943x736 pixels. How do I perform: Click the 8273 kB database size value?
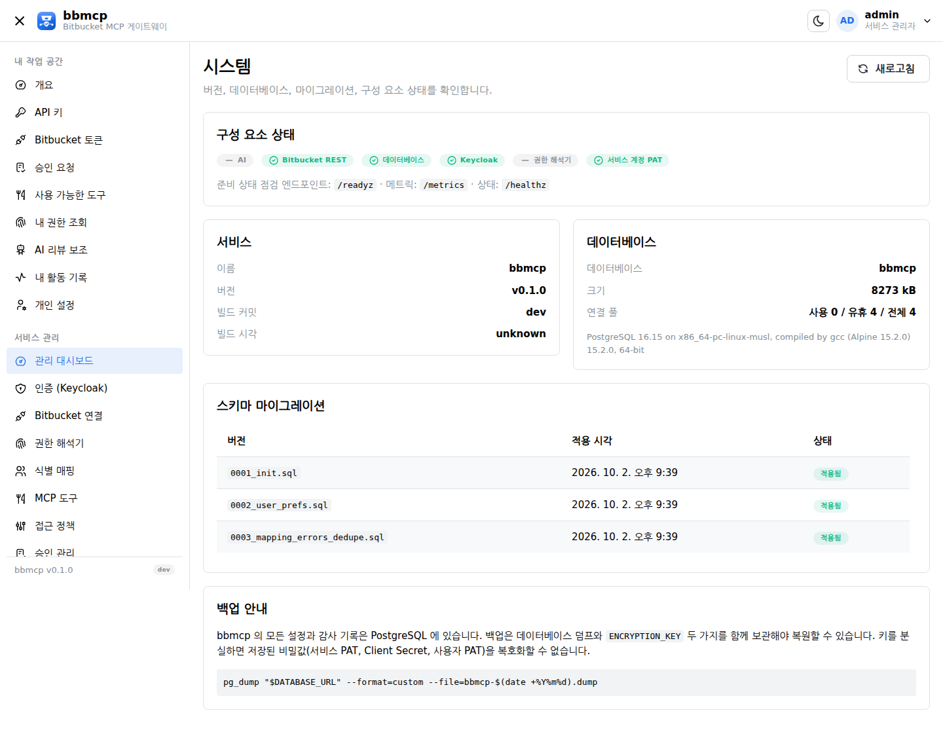pyautogui.click(x=893, y=290)
